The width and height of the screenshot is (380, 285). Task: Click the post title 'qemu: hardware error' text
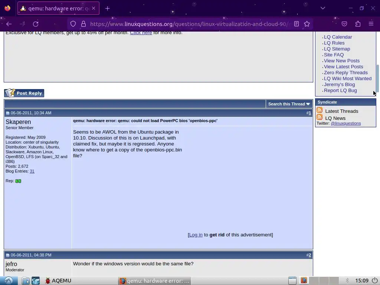pos(145,121)
